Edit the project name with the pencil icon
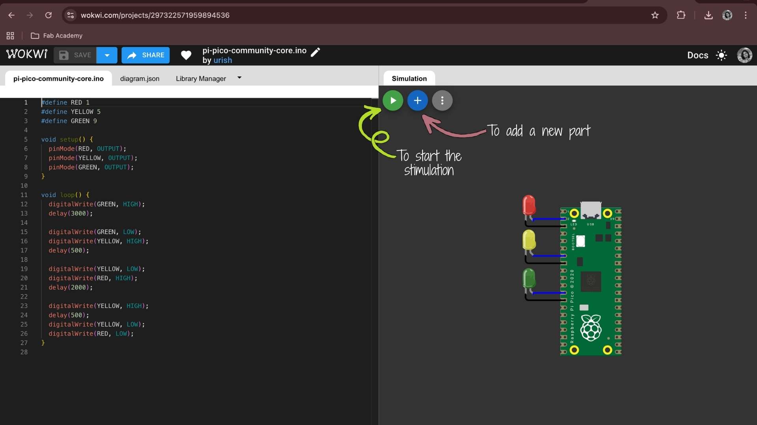Viewport: 757px width, 425px height. (x=315, y=52)
